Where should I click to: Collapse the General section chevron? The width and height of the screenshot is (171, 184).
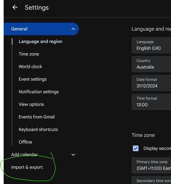73,29
